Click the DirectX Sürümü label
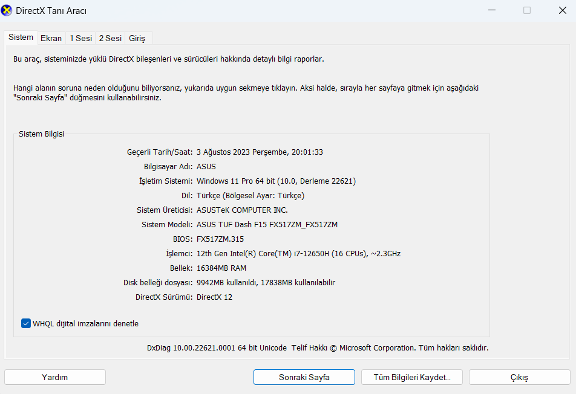This screenshot has height=394, width=576. [x=164, y=297]
